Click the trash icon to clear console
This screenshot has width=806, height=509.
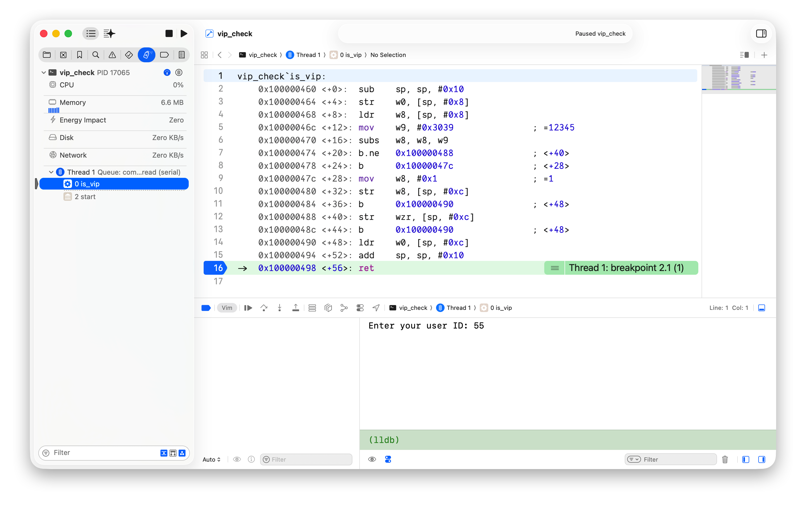(725, 459)
